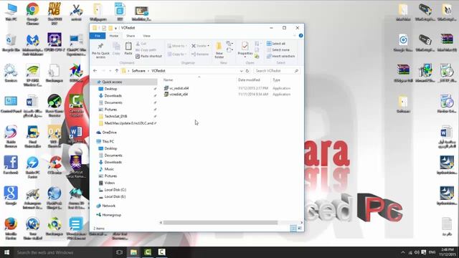The height and width of the screenshot is (258, 459).
Task: Refresh the VCRedist folder view
Action: point(247,71)
